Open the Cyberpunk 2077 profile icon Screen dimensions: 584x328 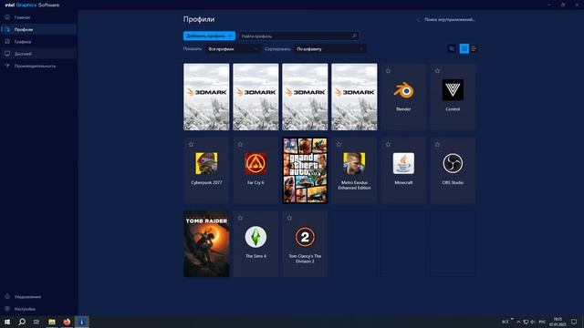tap(206, 163)
